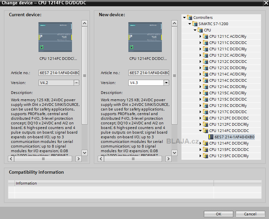Open the current device Version dropdown
This screenshot has height=219, width=269.
76,83
